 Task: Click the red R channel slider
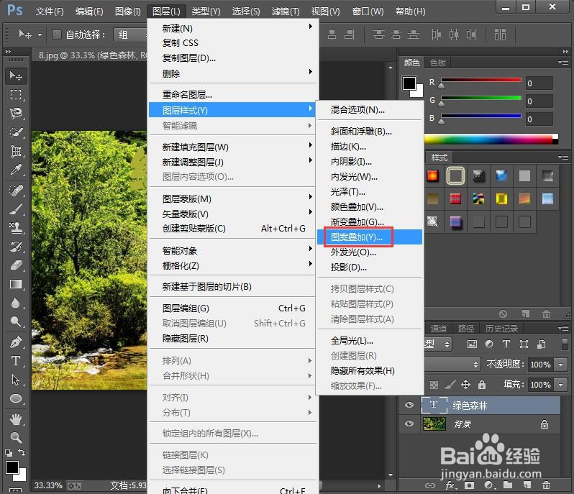click(x=481, y=80)
